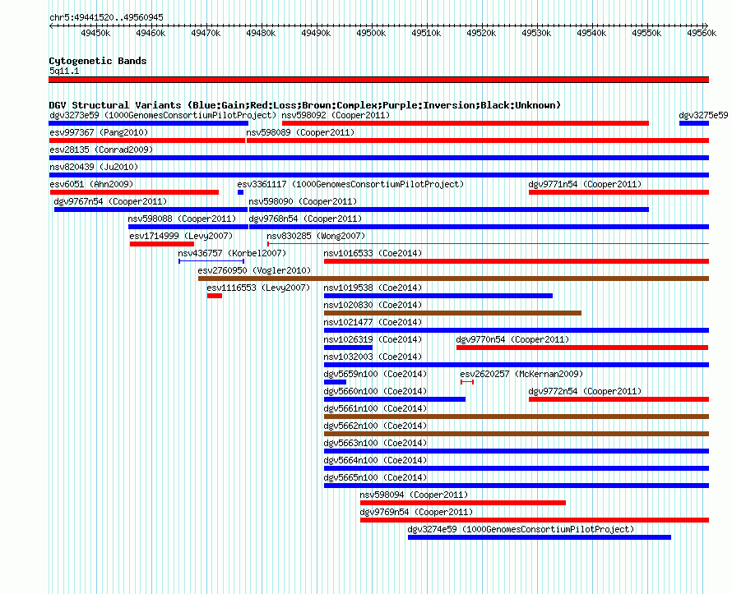
Task: Click the short blue nsv1026319 bar
Action: pyautogui.click(x=348, y=348)
